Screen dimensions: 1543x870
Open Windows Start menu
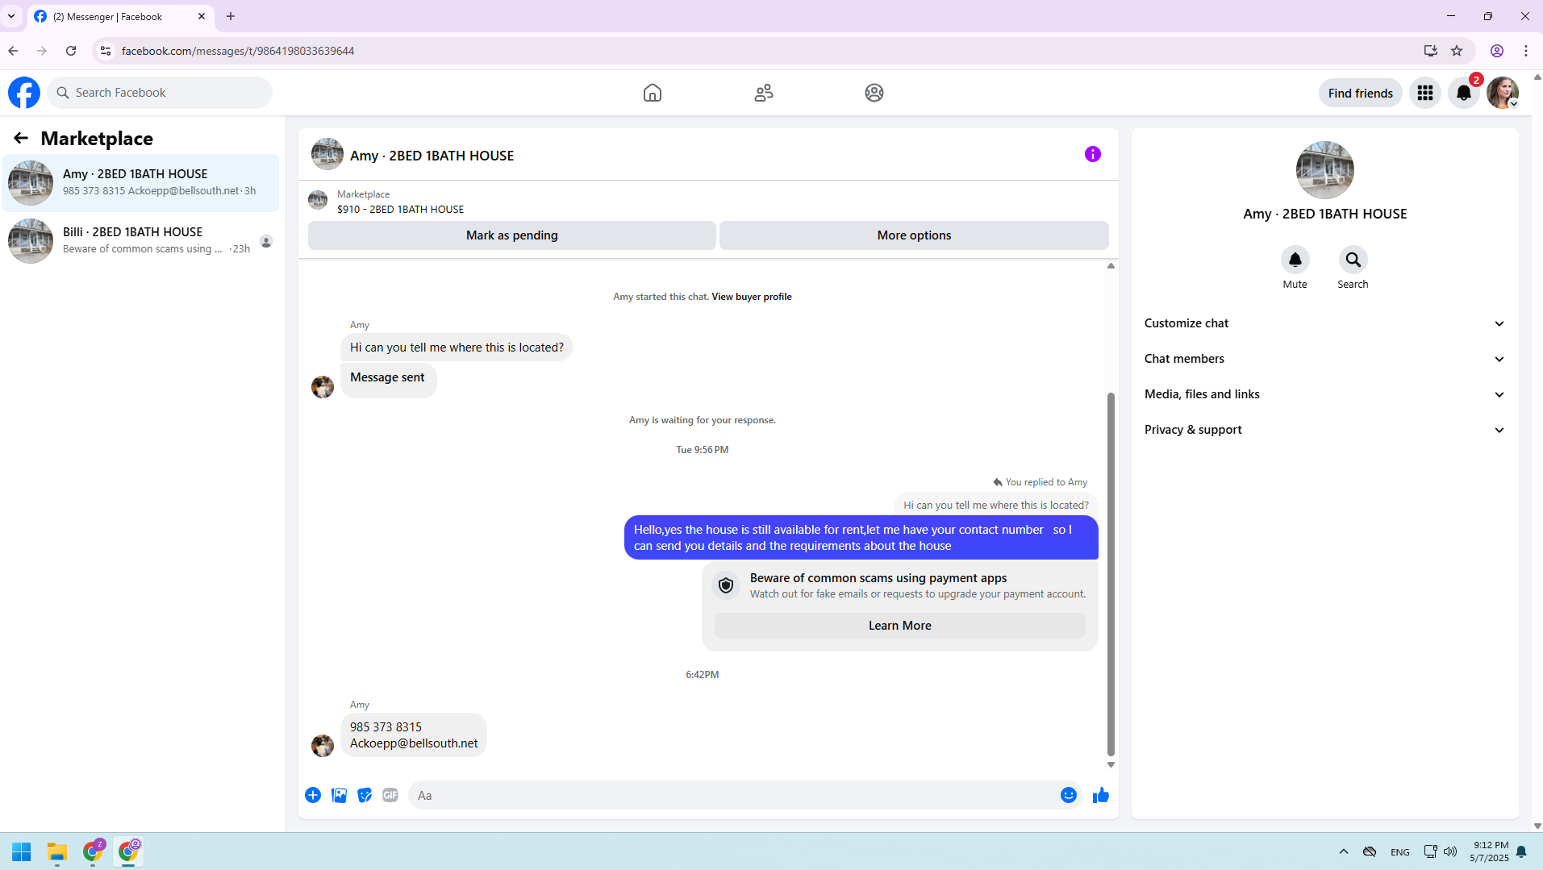click(22, 851)
